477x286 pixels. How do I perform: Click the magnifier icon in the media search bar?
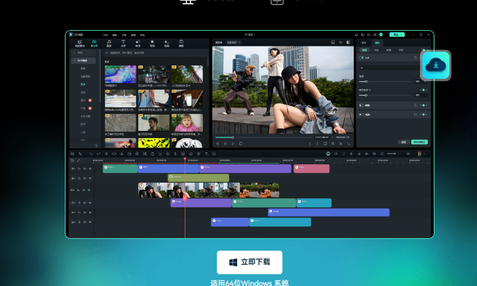click(x=107, y=53)
